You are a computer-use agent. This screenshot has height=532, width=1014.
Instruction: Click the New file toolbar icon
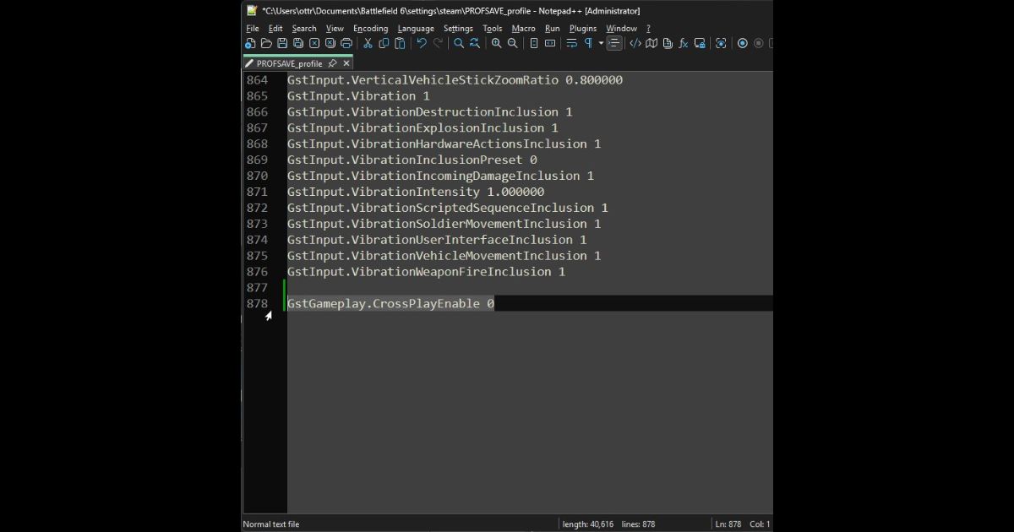pos(250,43)
